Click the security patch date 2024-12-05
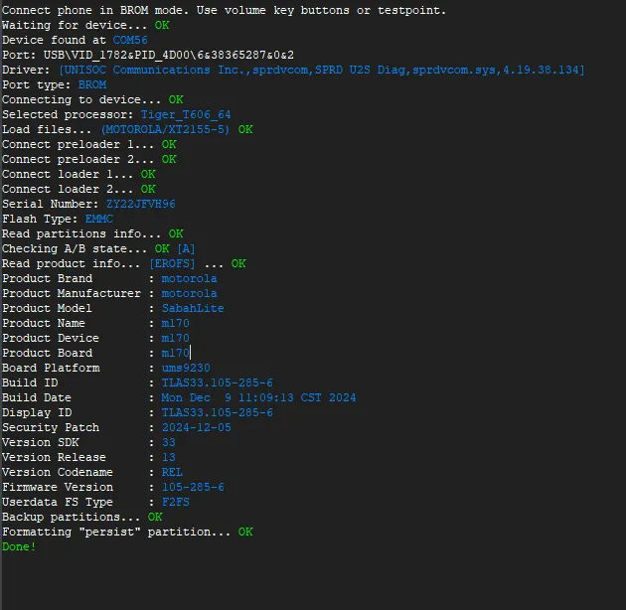This screenshot has width=626, height=610. coord(196,427)
